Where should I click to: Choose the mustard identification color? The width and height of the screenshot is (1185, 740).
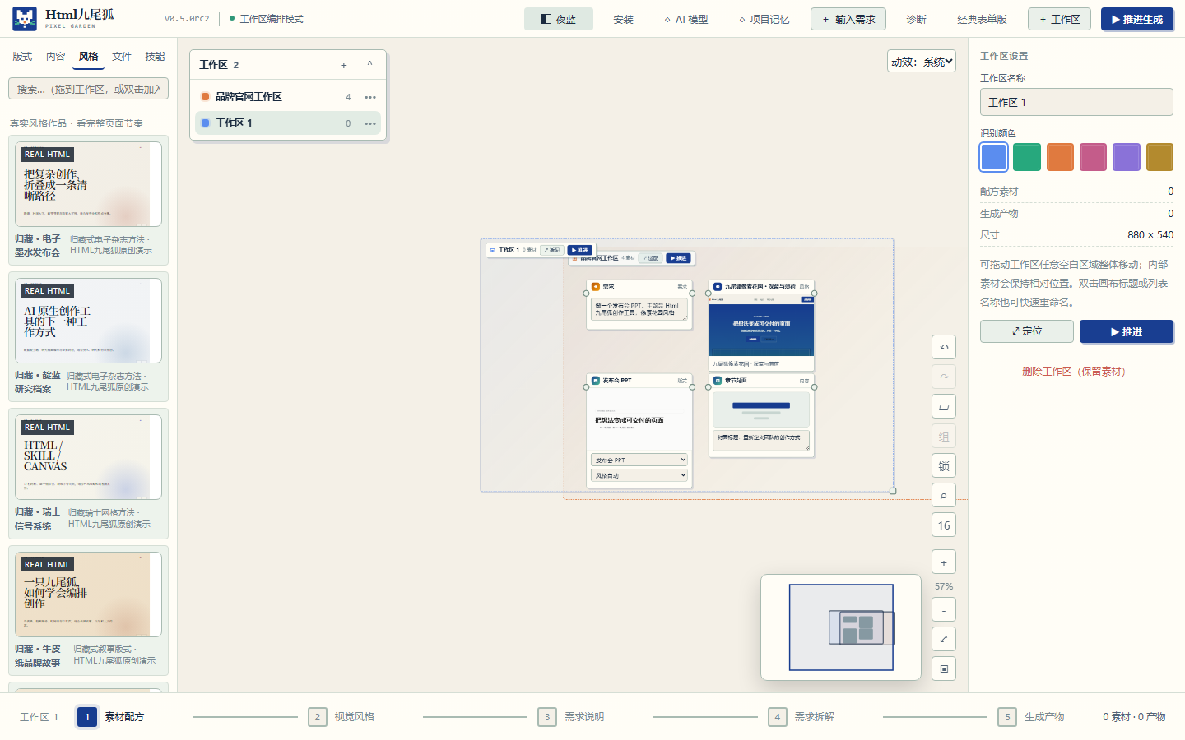click(x=1159, y=157)
